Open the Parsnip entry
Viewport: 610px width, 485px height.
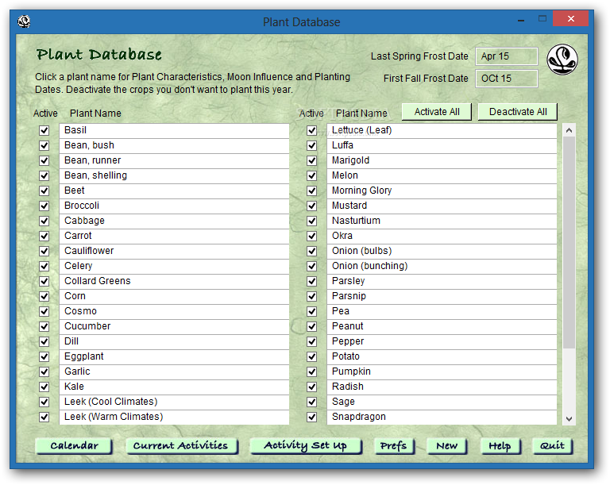pos(442,296)
